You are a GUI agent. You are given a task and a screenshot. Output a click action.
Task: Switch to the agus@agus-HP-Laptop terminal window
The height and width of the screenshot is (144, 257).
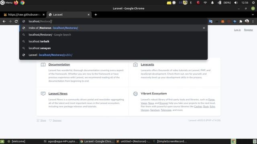tap(61, 141)
